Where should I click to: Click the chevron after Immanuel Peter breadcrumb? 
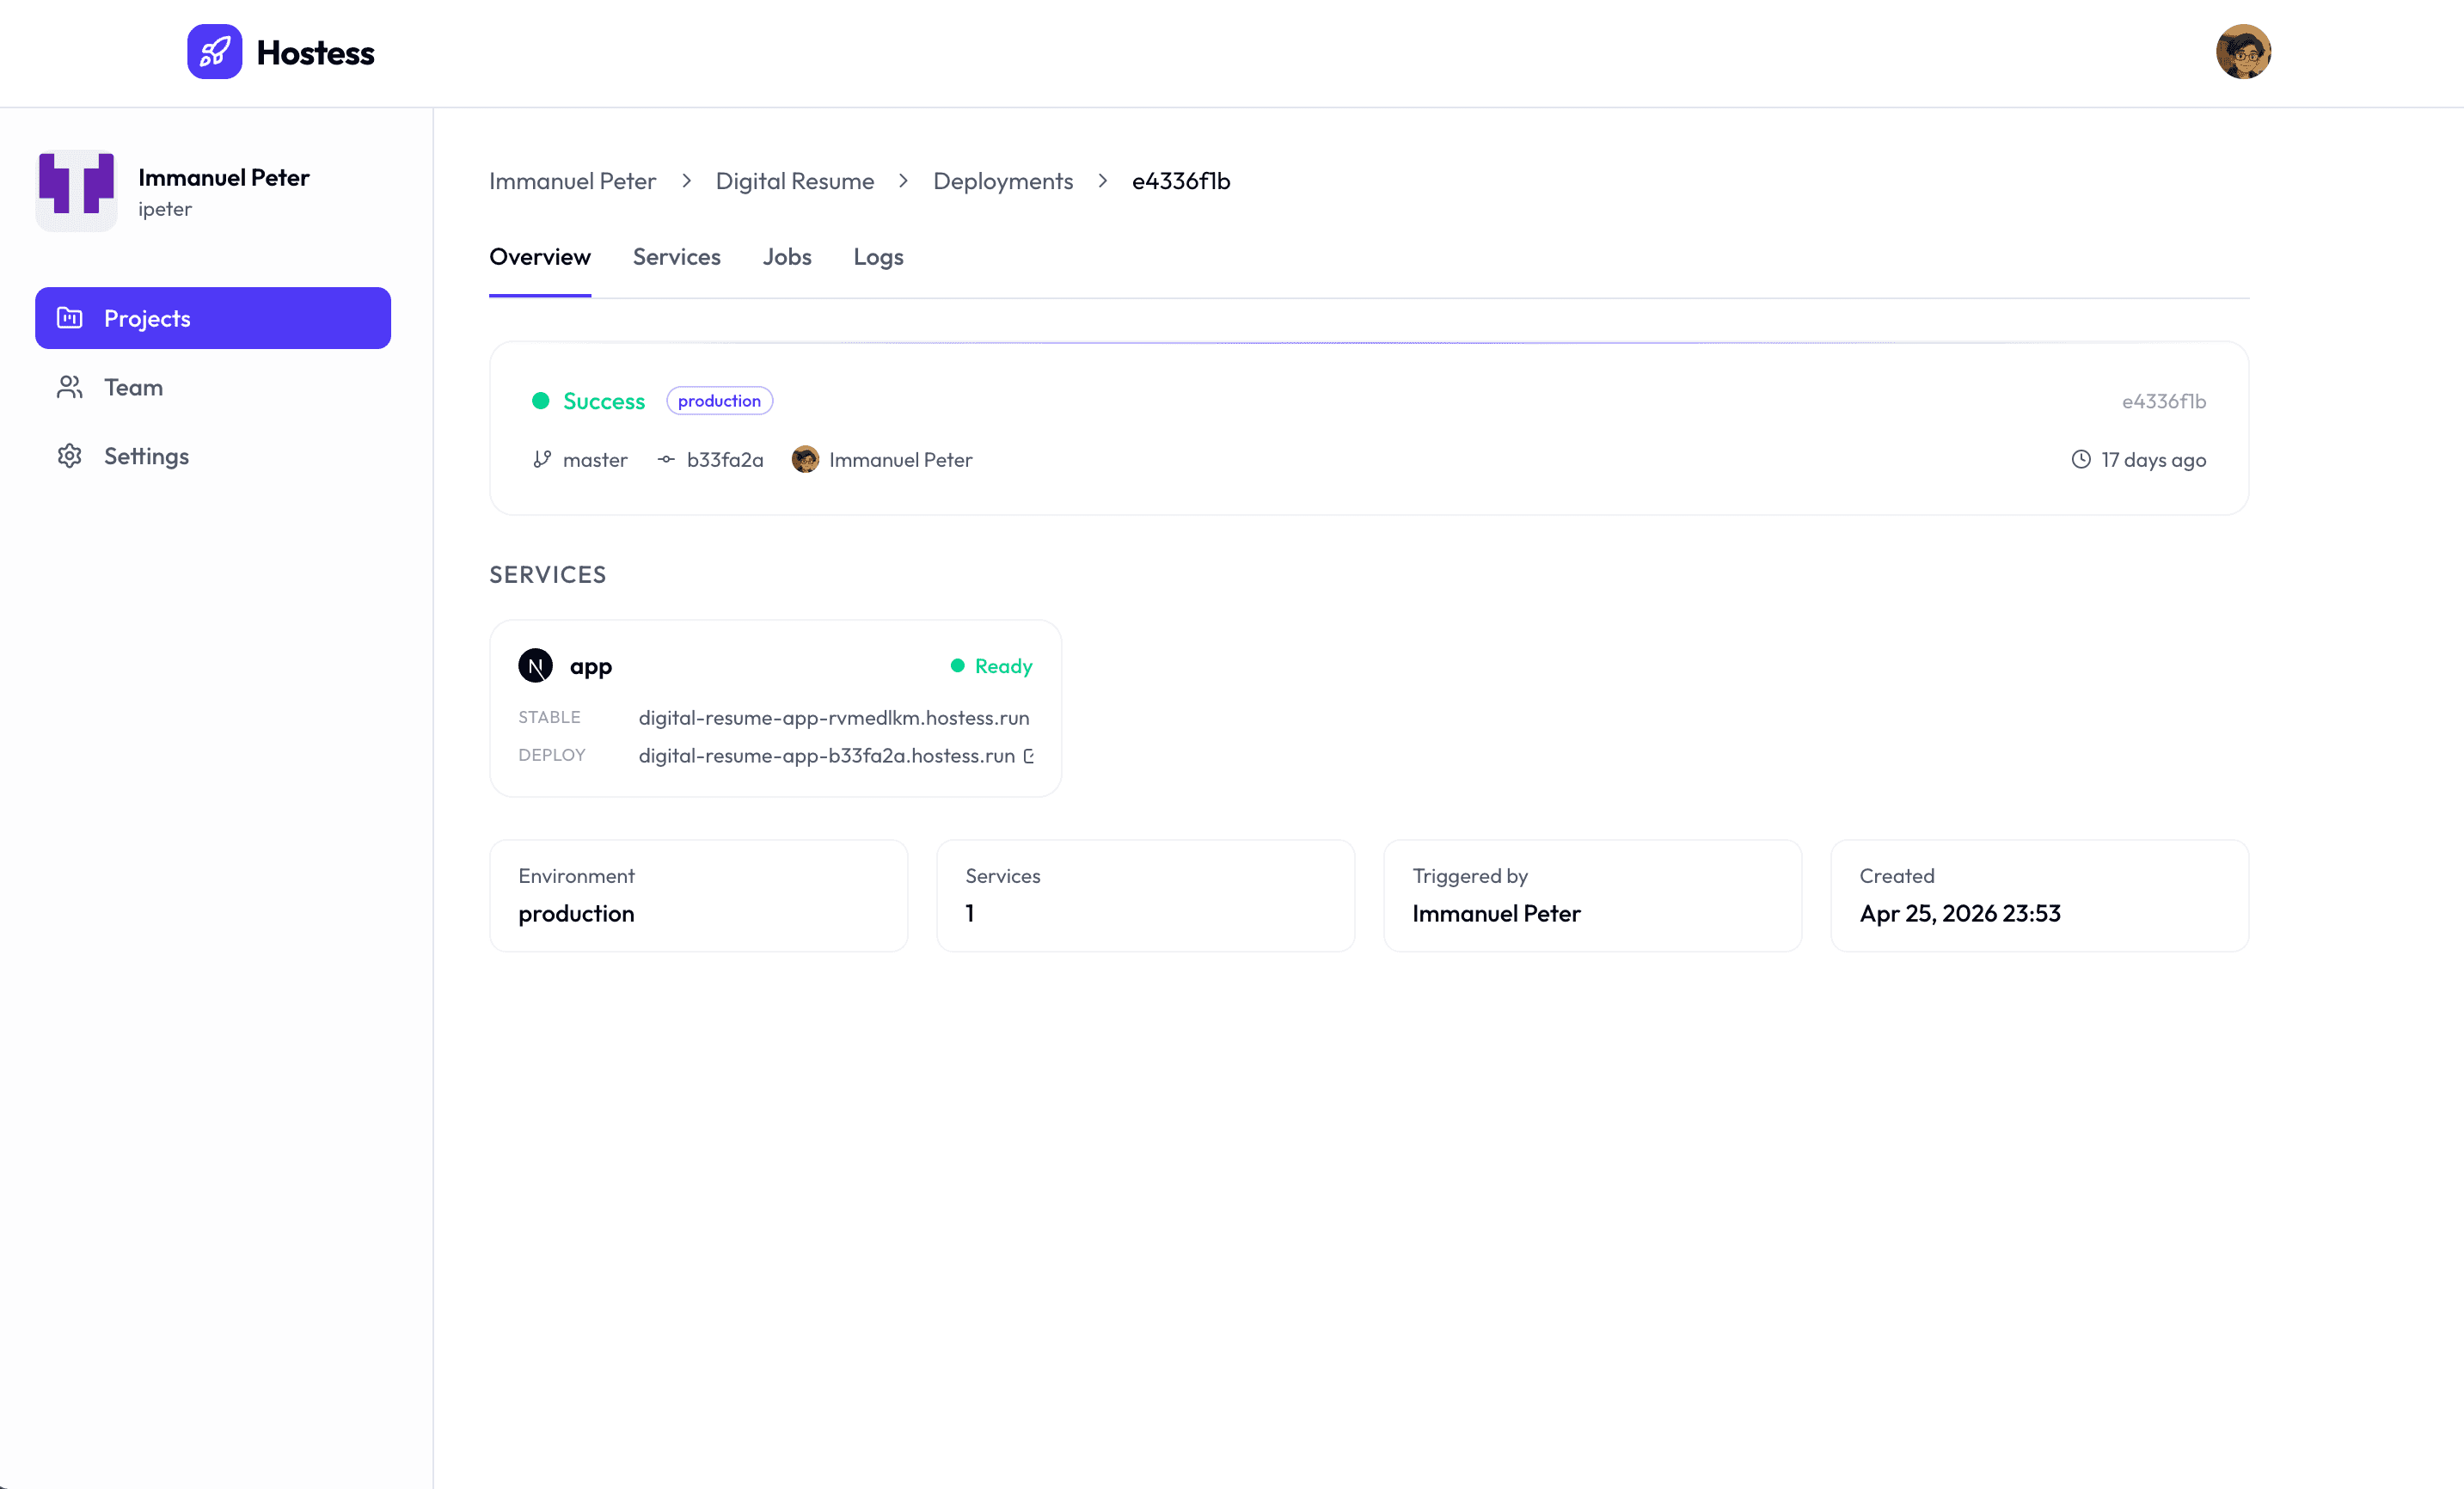(x=686, y=181)
